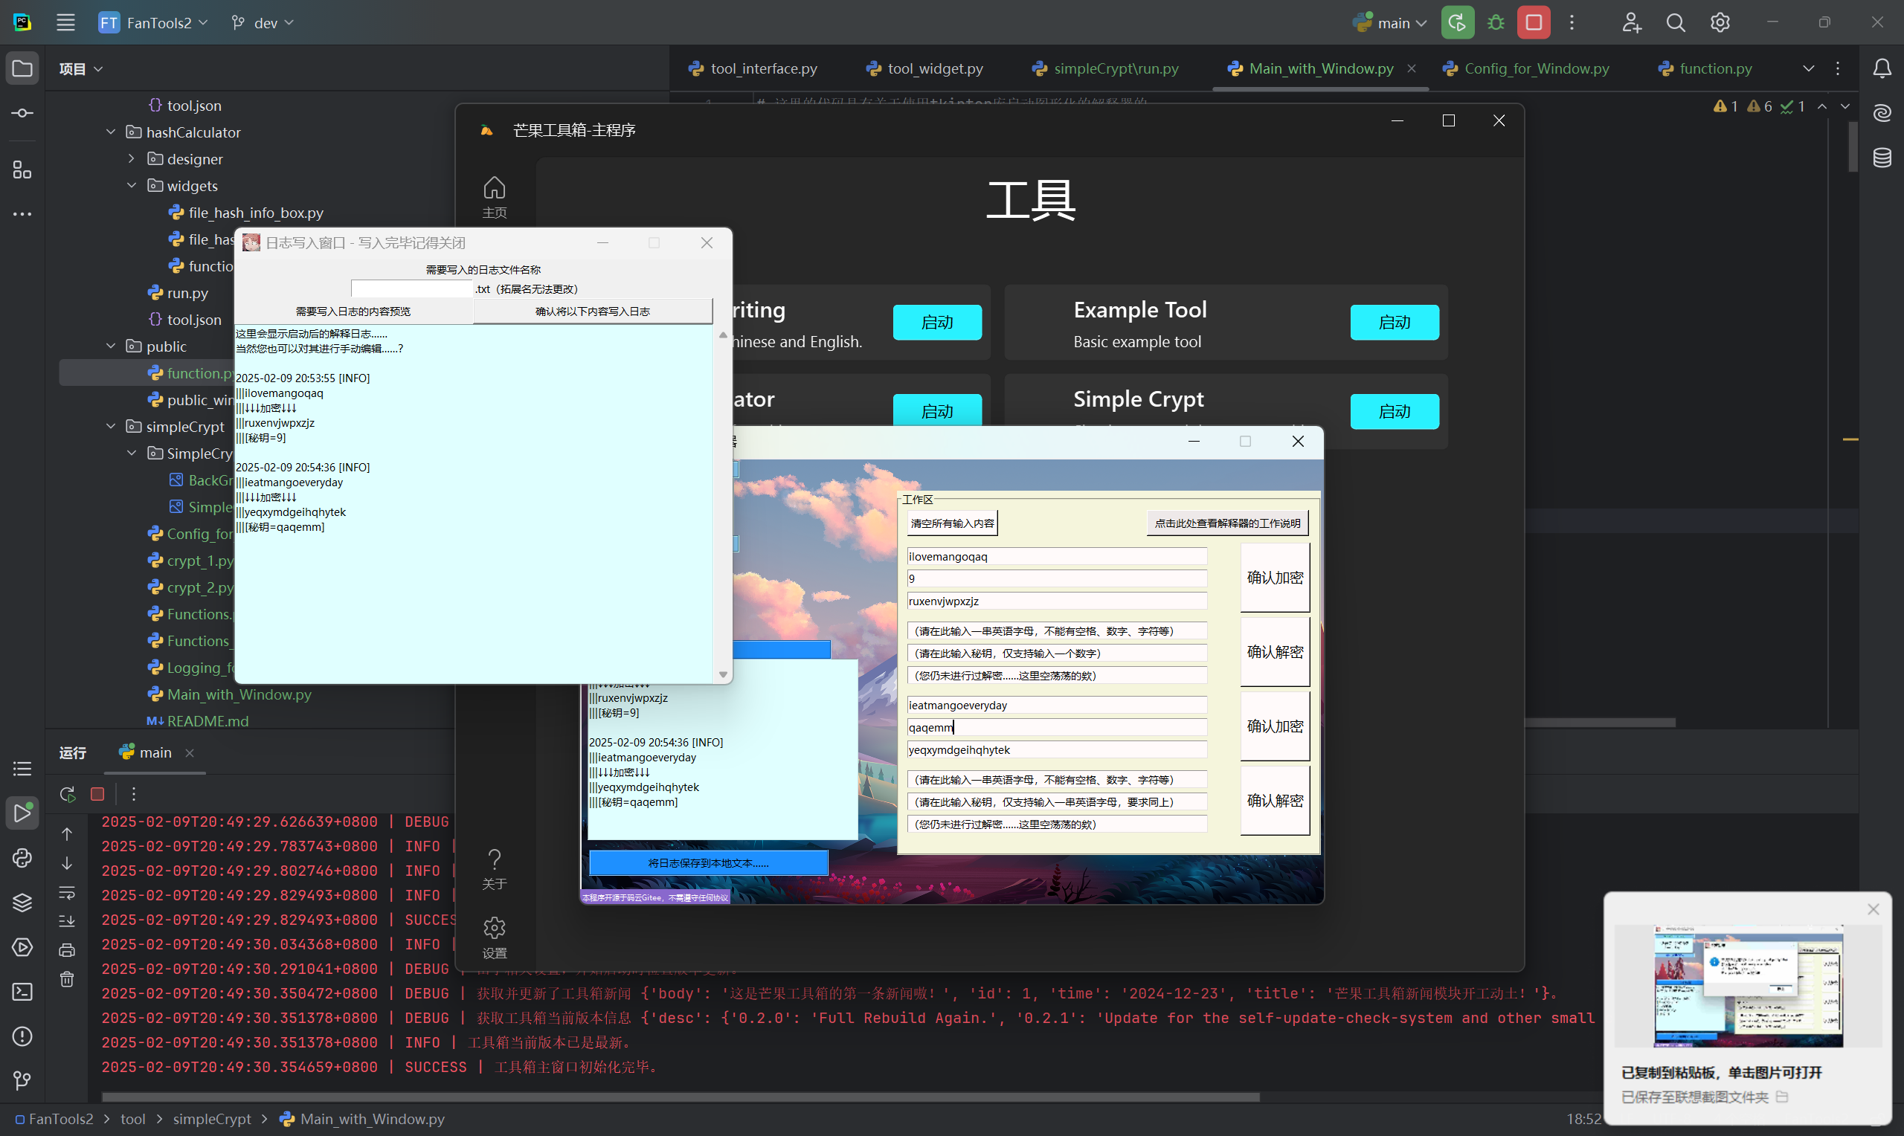Open the Python Packages tool window
This screenshot has width=1904, height=1136.
22,903
